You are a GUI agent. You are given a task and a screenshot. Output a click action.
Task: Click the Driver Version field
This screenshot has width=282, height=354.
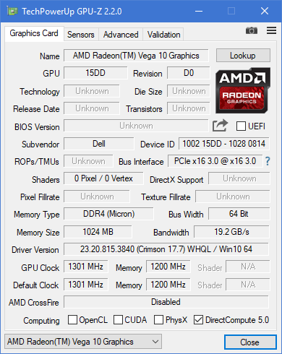(166, 249)
